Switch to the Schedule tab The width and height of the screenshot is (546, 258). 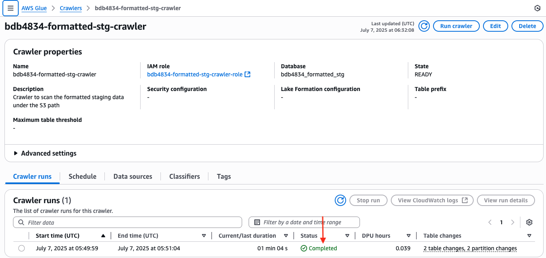(x=82, y=176)
